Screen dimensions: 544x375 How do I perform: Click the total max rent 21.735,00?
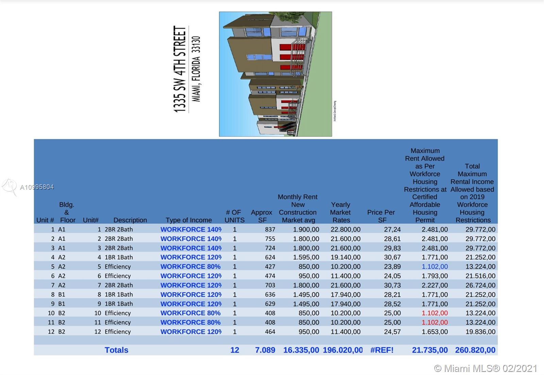coord(430,350)
